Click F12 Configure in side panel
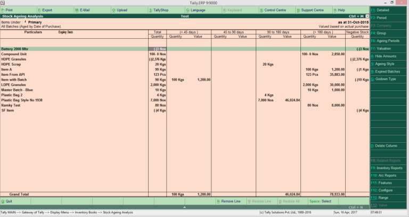Screen dimensions: 409x217 (389, 190)
